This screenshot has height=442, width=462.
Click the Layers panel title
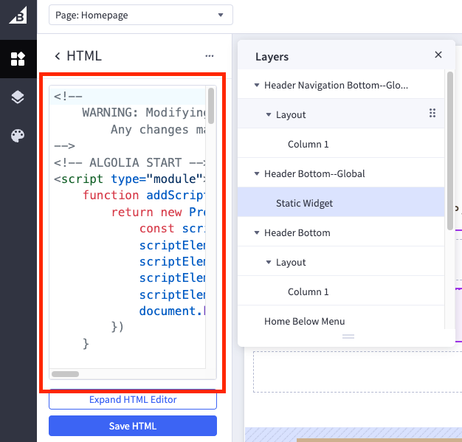pyautogui.click(x=272, y=57)
